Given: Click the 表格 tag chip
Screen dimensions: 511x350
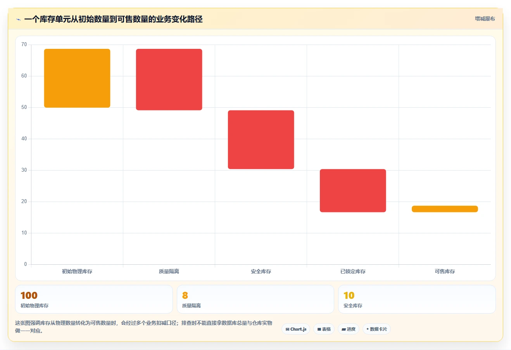Looking at the screenshot, I should pyautogui.click(x=324, y=329).
